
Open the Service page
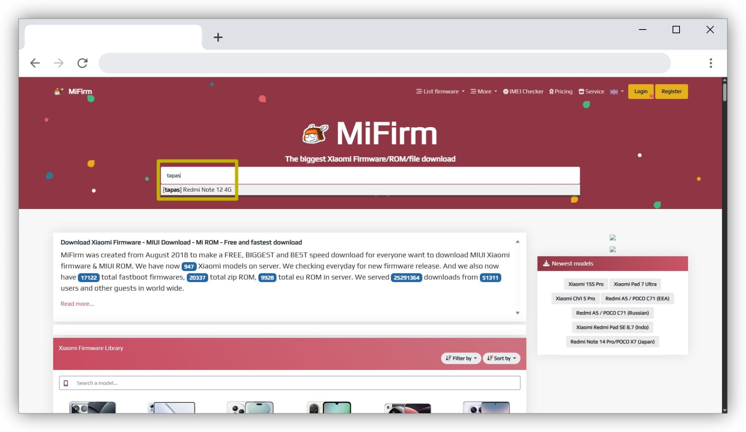591,91
